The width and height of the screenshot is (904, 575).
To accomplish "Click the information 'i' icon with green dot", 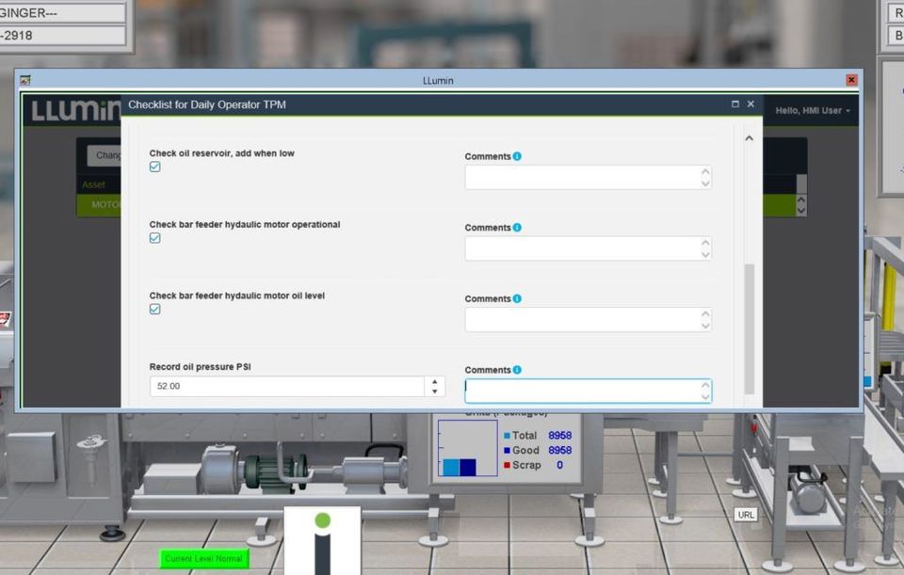I will [x=322, y=541].
